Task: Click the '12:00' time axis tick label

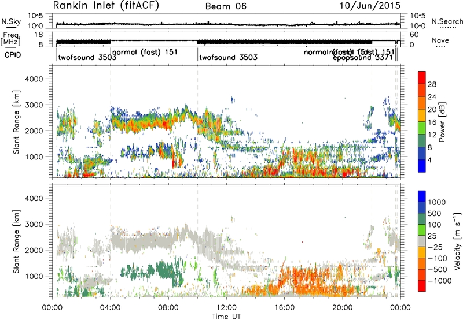Action: [x=226, y=308]
